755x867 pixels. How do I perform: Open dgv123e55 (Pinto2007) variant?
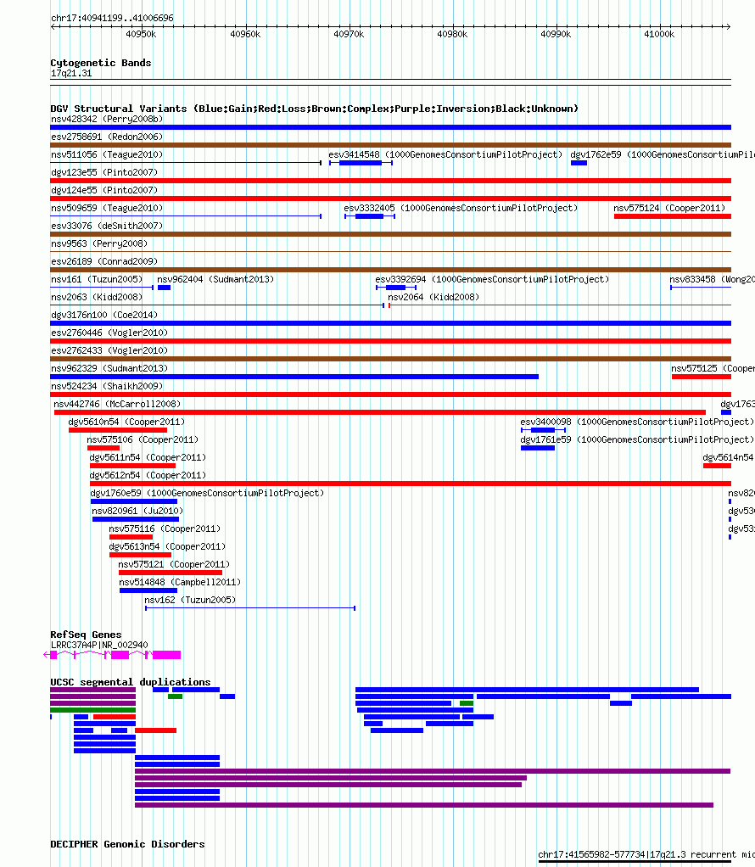click(104, 172)
